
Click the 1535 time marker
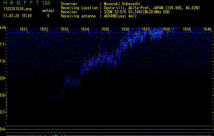[x=105, y=29]
